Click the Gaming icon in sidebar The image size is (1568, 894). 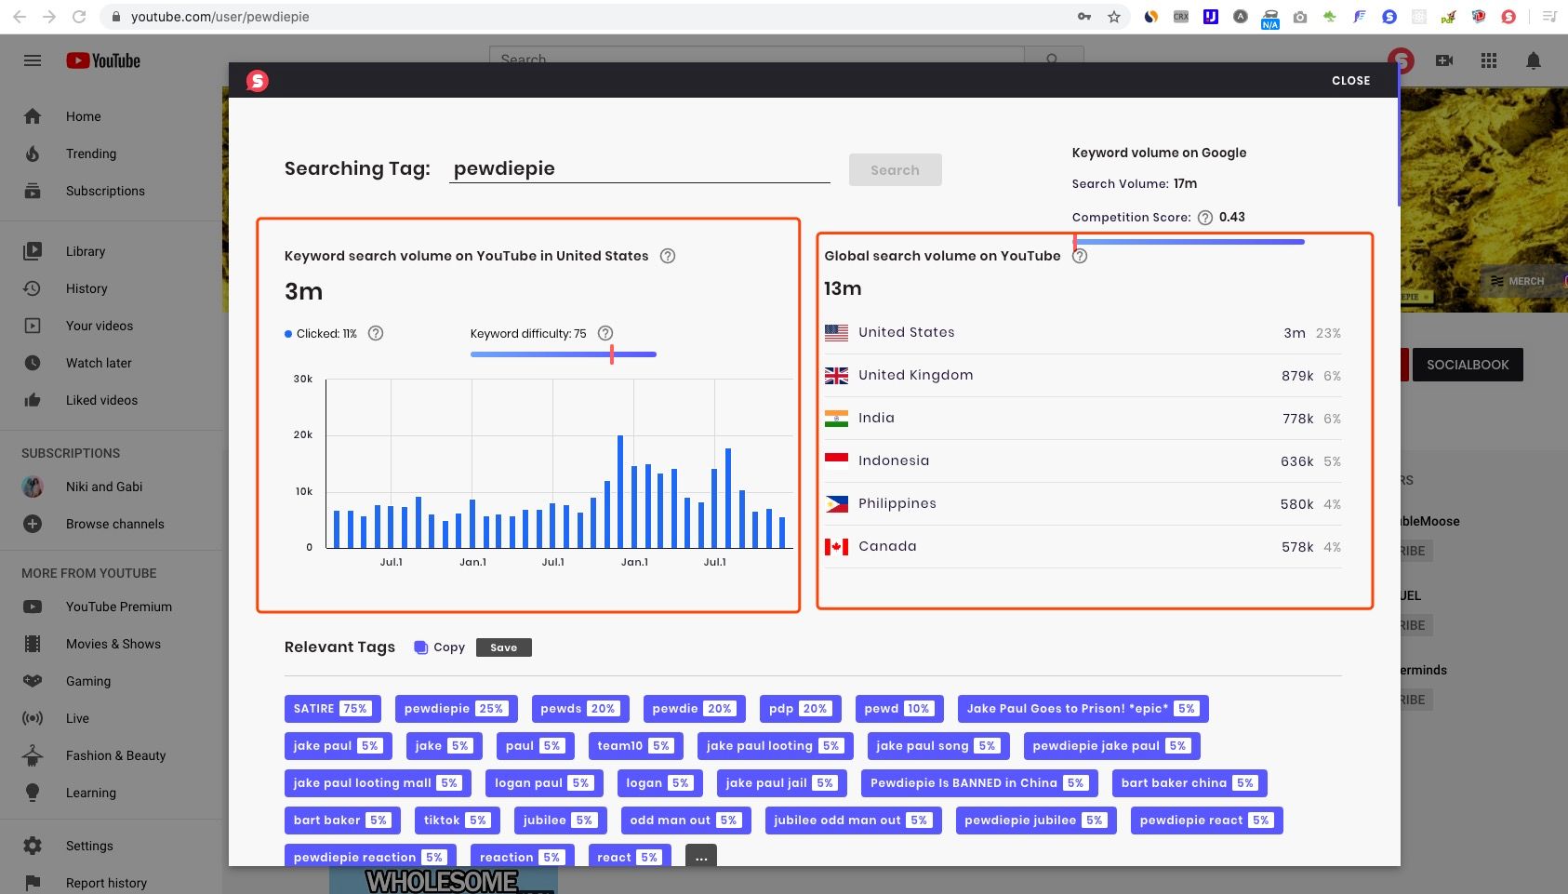(33, 681)
